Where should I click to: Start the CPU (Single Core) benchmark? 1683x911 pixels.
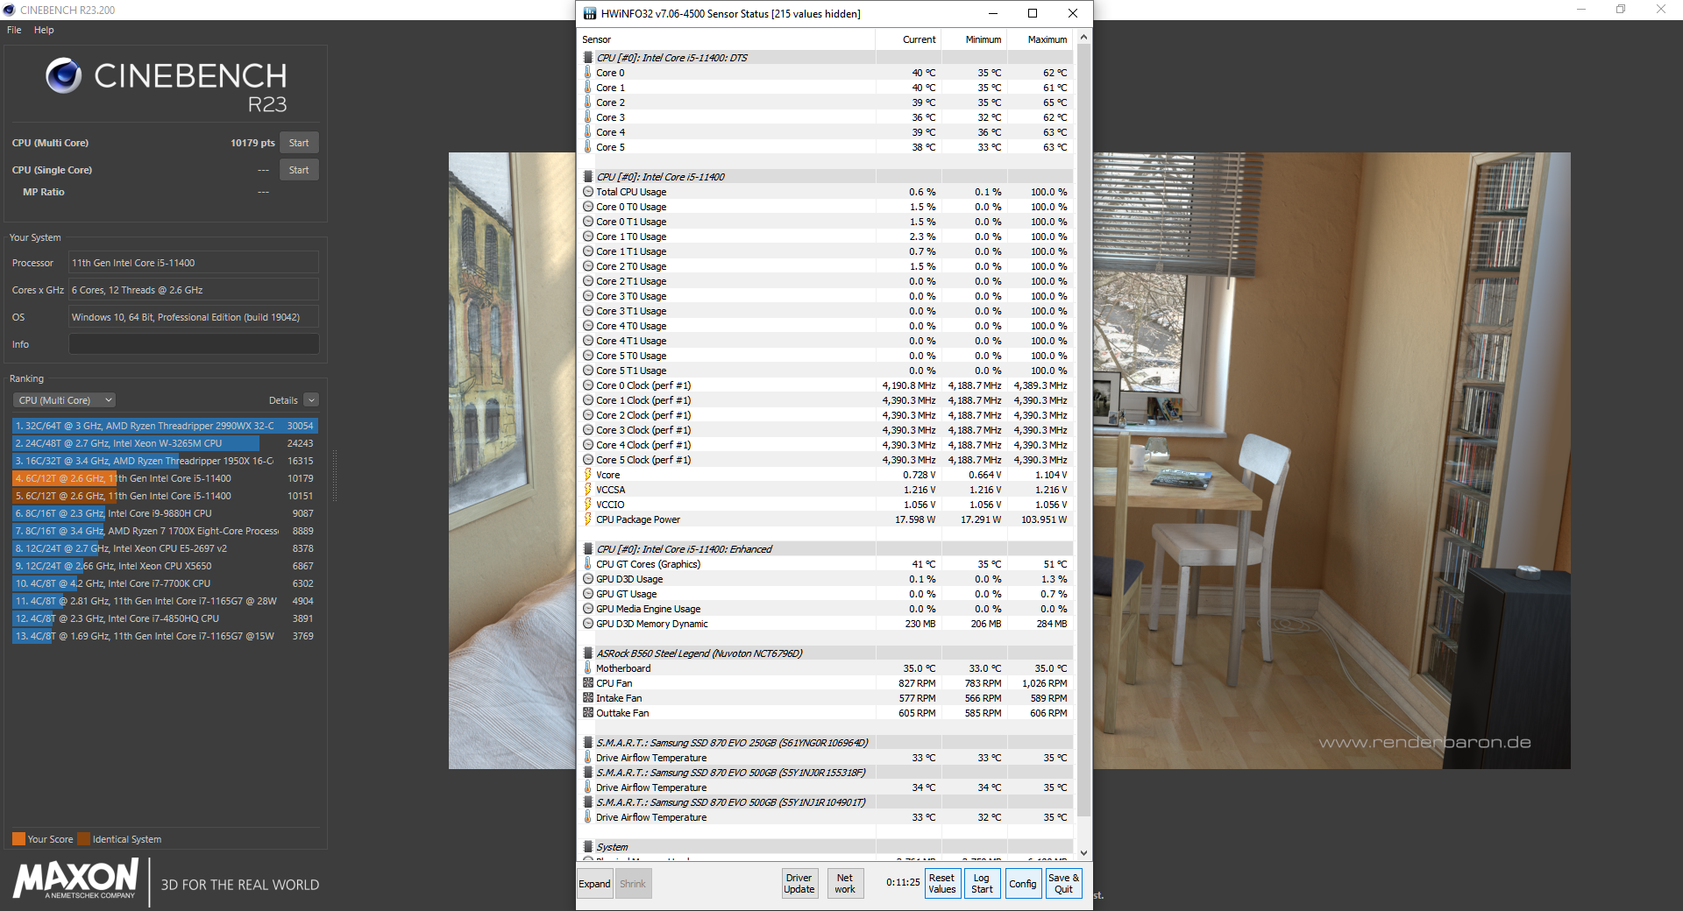tap(299, 170)
